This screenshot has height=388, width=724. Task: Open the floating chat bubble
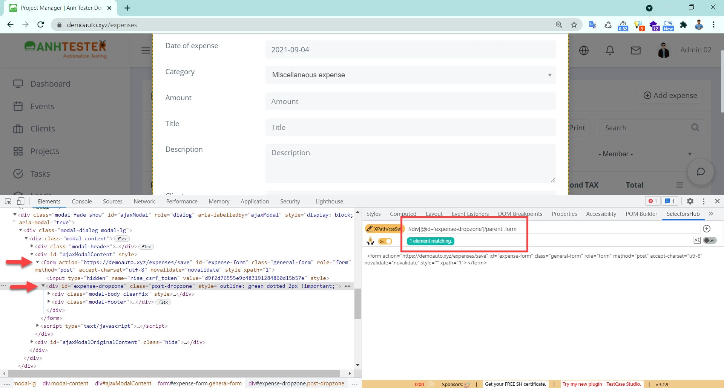point(701,172)
